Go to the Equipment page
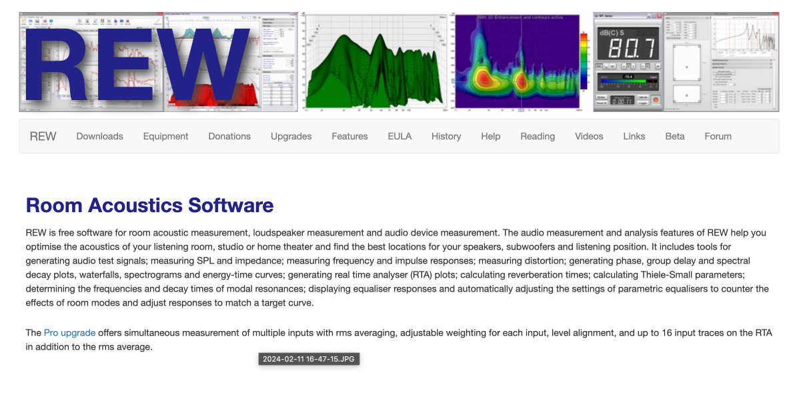Screen dimensions: 799x407 pos(165,136)
